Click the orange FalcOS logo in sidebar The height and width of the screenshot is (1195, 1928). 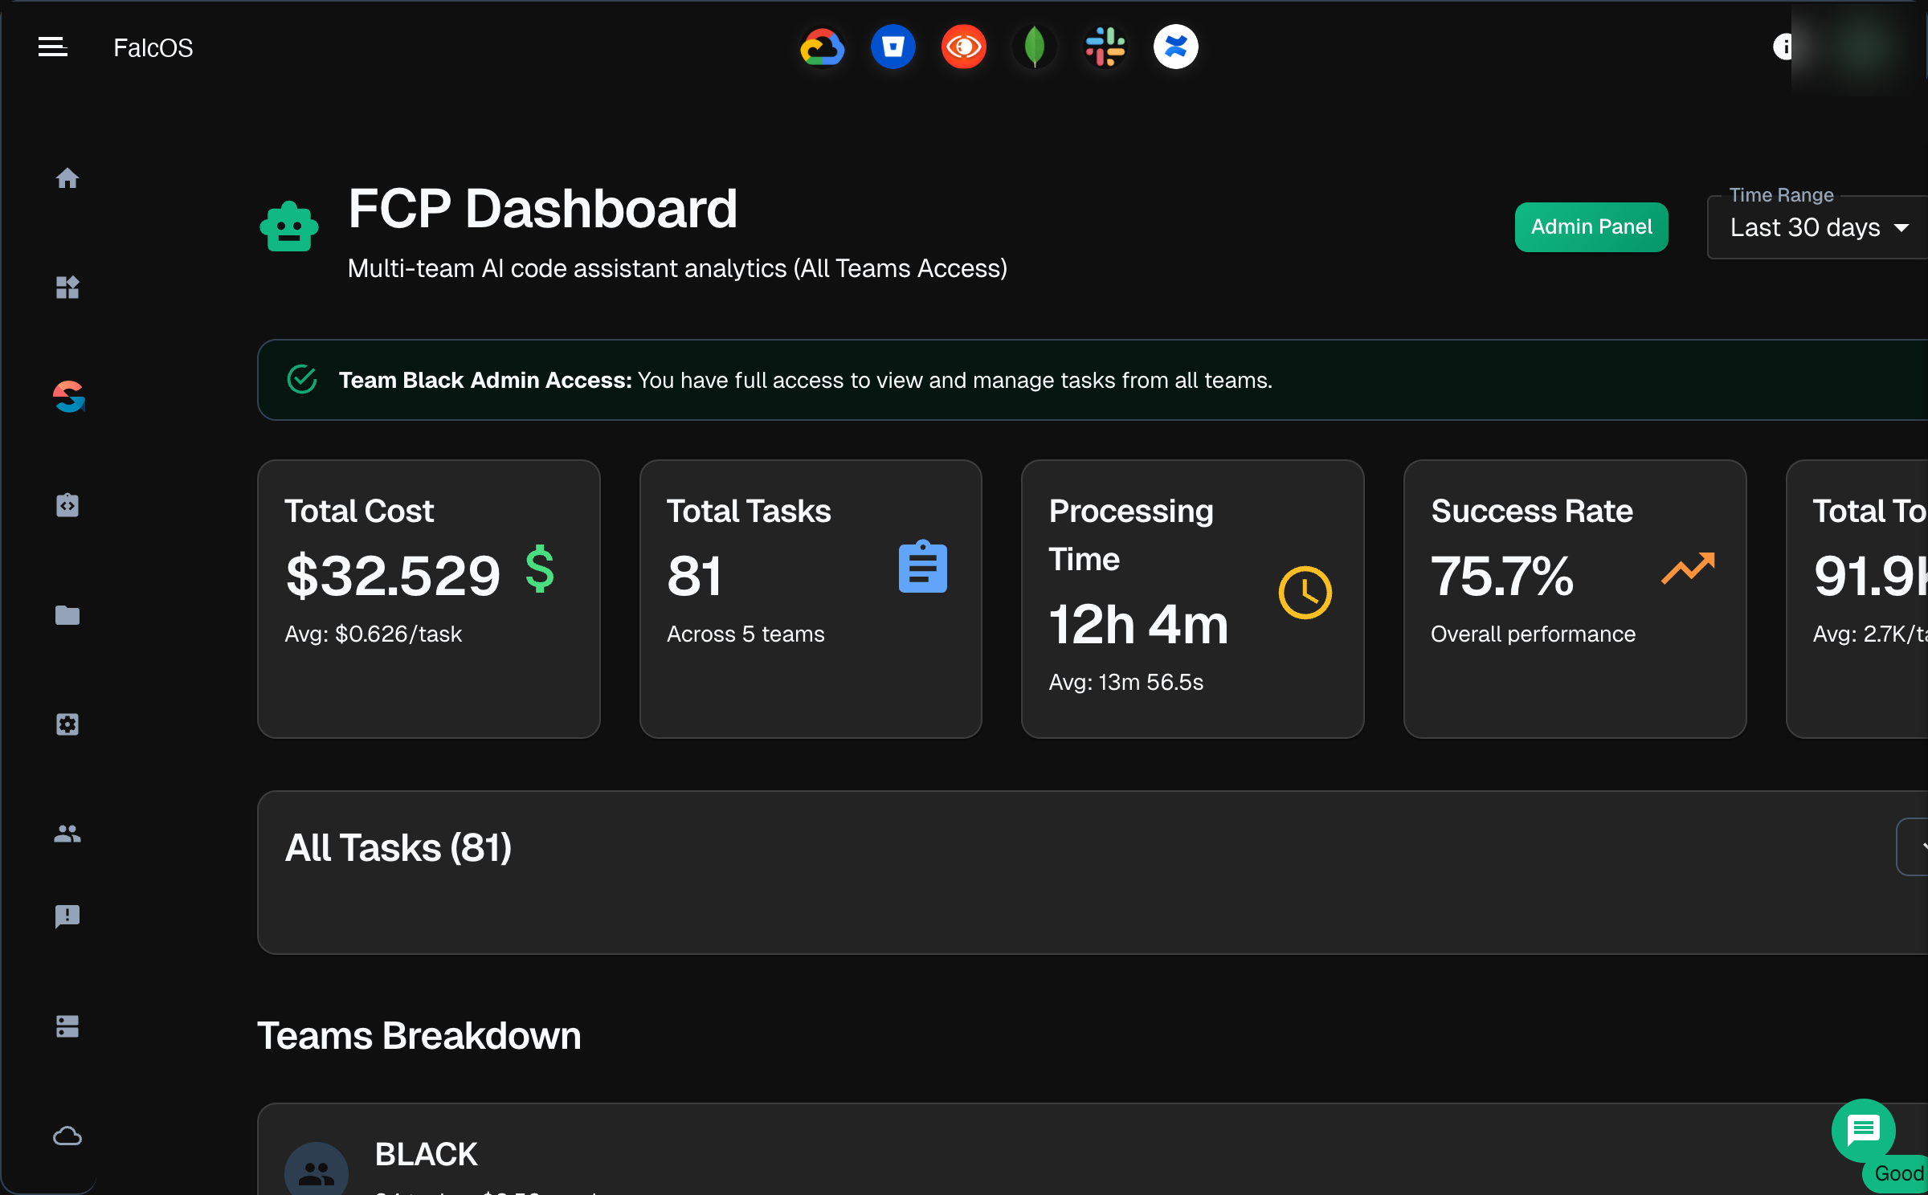point(68,396)
